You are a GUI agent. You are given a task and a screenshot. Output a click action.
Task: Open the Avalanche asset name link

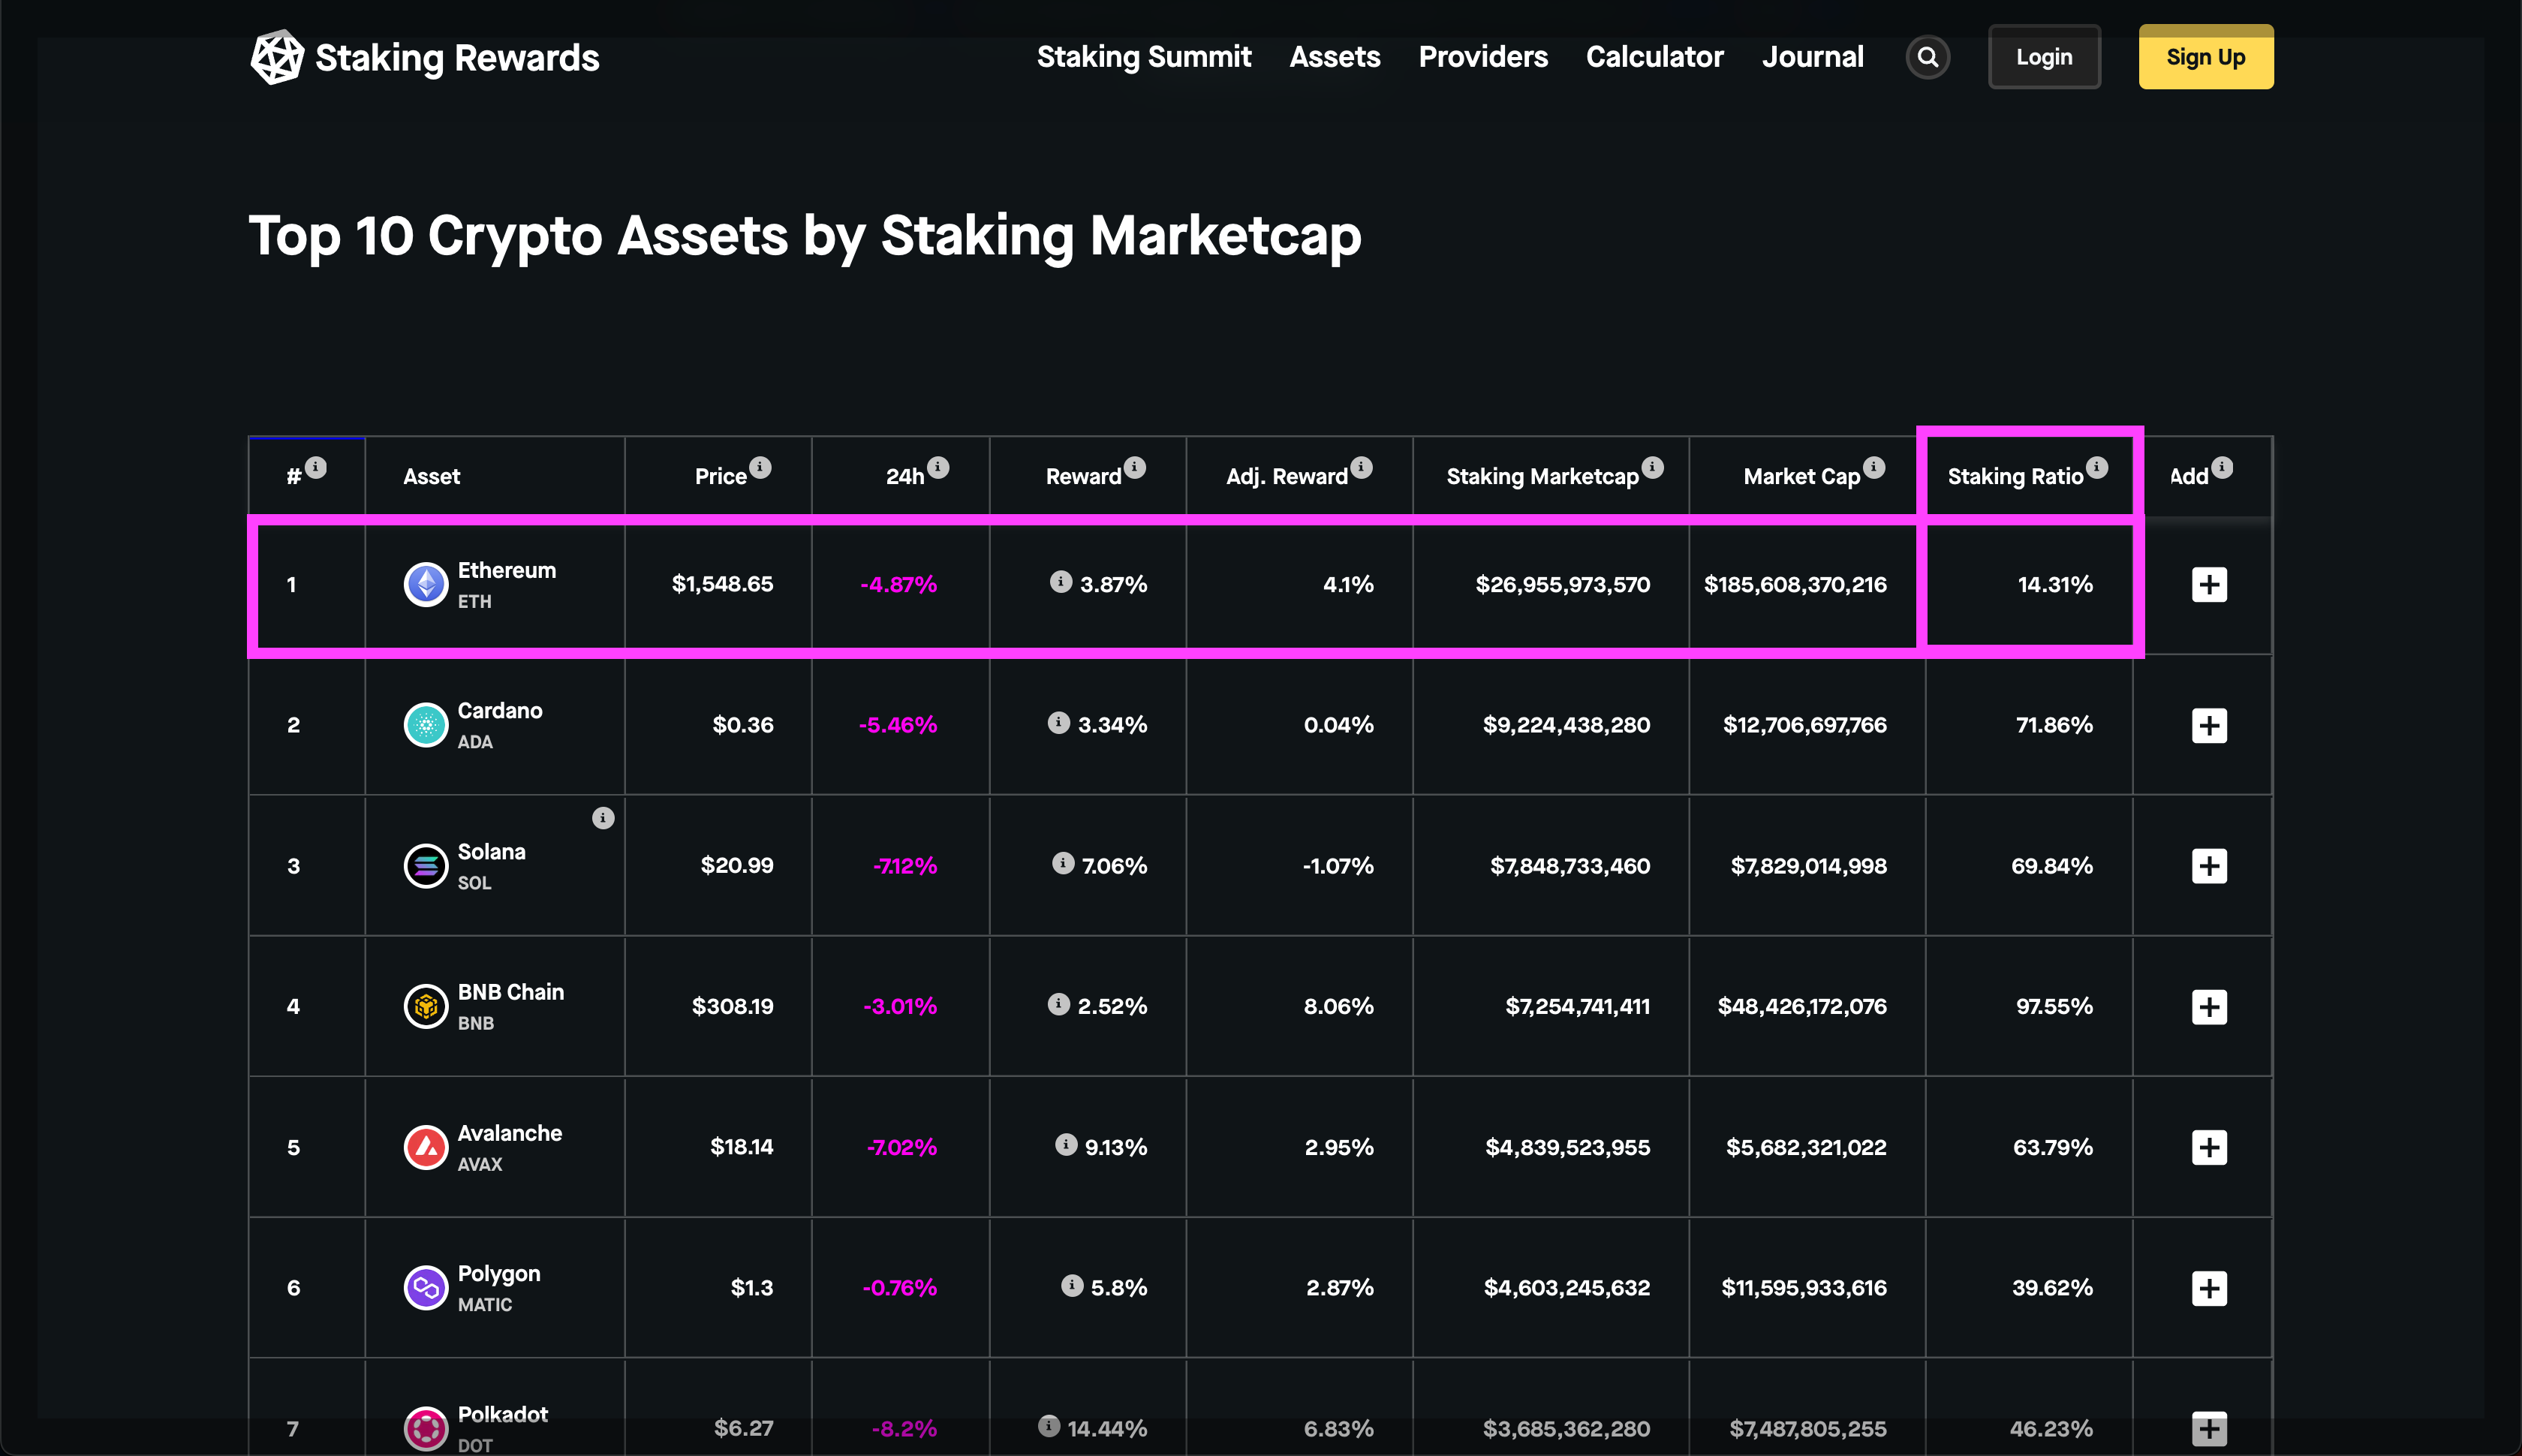[x=509, y=1133]
